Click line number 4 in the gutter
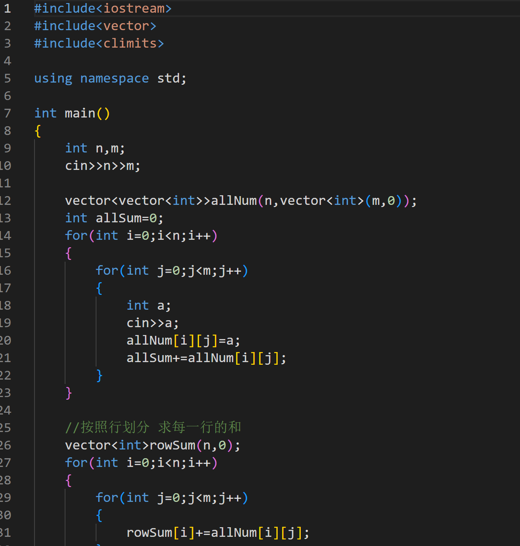This screenshot has height=546, width=520. pos(7,61)
